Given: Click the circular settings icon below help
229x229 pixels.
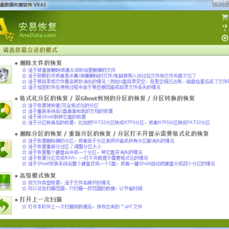Looking at the screenshot, I should (225, 38).
